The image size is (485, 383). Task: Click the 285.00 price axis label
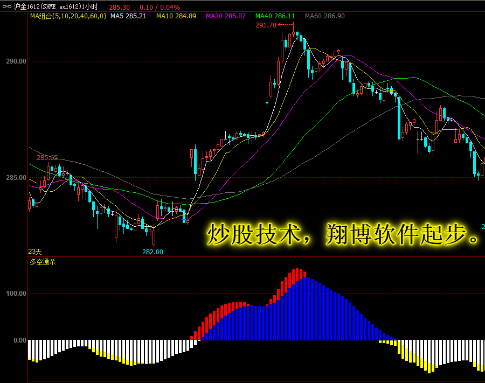(x=16, y=177)
